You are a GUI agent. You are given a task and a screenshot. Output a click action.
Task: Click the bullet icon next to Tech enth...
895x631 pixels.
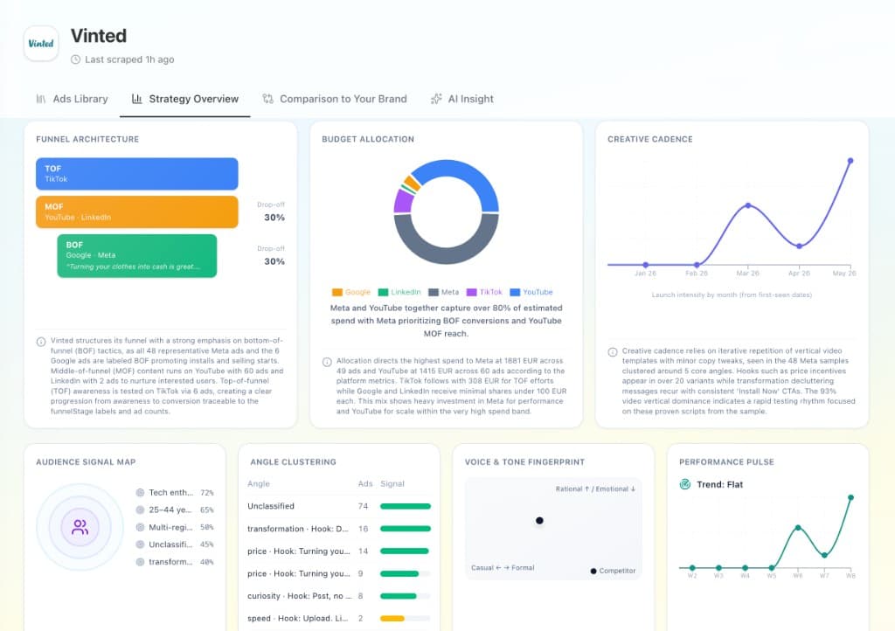[x=140, y=492]
